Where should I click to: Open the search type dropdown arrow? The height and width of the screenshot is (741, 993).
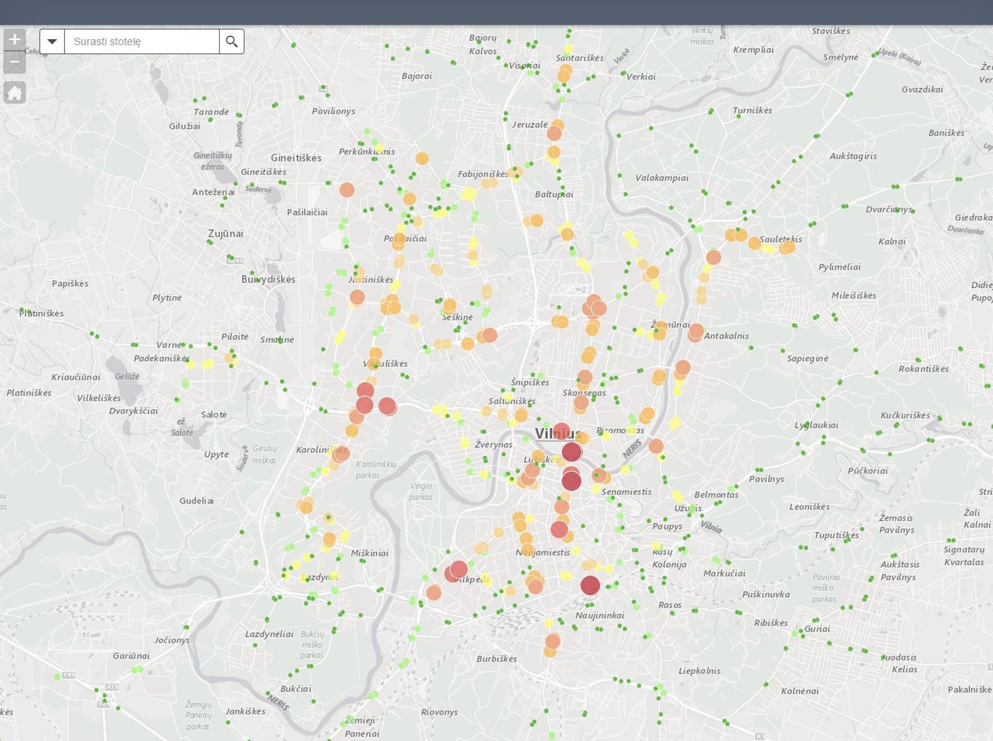pos(51,41)
